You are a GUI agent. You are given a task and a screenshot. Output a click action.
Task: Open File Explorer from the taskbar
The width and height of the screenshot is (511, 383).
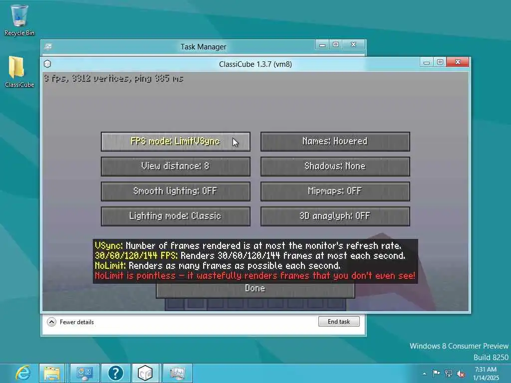(52, 373)
